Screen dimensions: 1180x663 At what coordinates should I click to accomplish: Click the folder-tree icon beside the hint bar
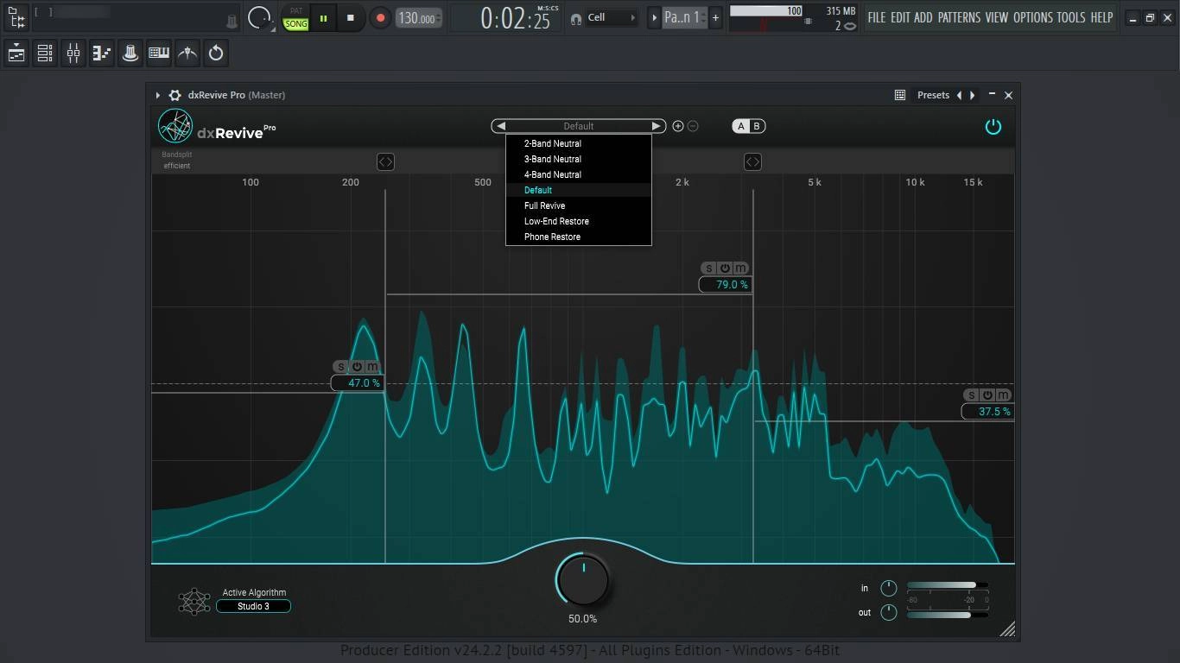(x=16, y=17)
